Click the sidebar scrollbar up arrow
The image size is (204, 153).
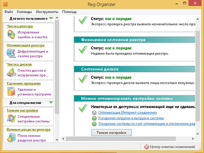point(57,18)
